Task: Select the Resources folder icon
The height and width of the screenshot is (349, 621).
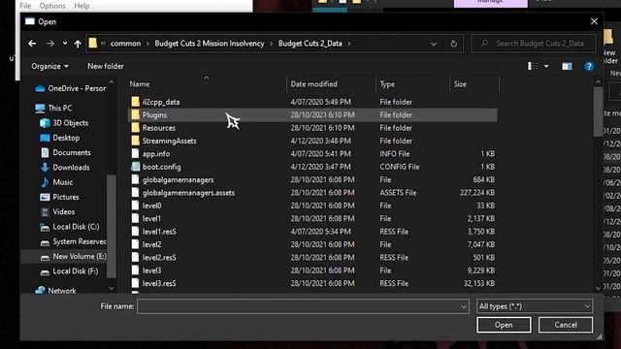Action: [136, 128]
